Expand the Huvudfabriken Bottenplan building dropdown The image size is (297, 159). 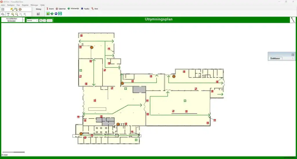(23, 20)
